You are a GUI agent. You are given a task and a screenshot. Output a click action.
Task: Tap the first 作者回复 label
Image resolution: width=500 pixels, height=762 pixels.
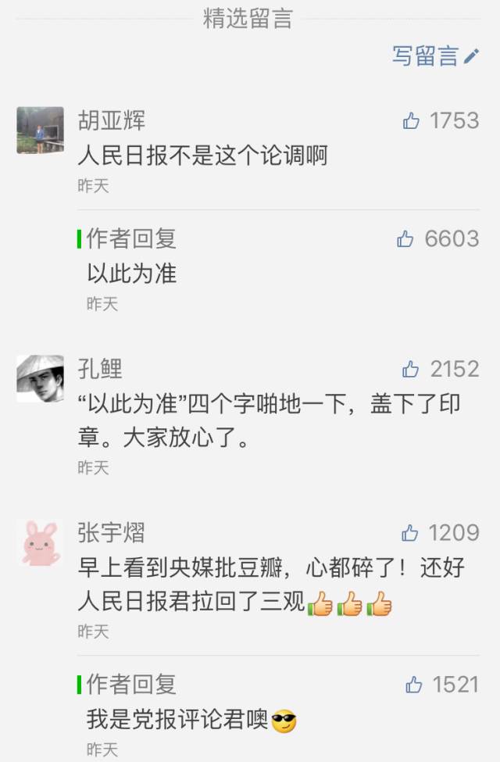click(x=131, y=238)
